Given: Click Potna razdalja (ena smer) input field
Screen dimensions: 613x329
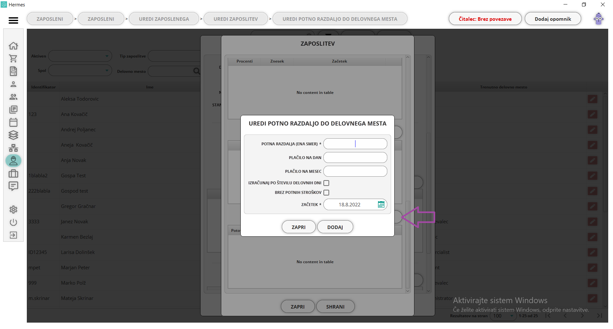Looking at the screenshot, I should (x=355, y=144).
